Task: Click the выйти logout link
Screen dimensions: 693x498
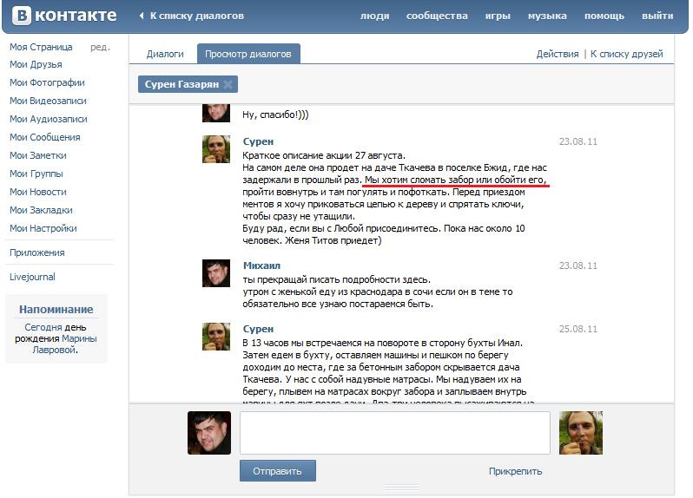Action: point(657,16)
